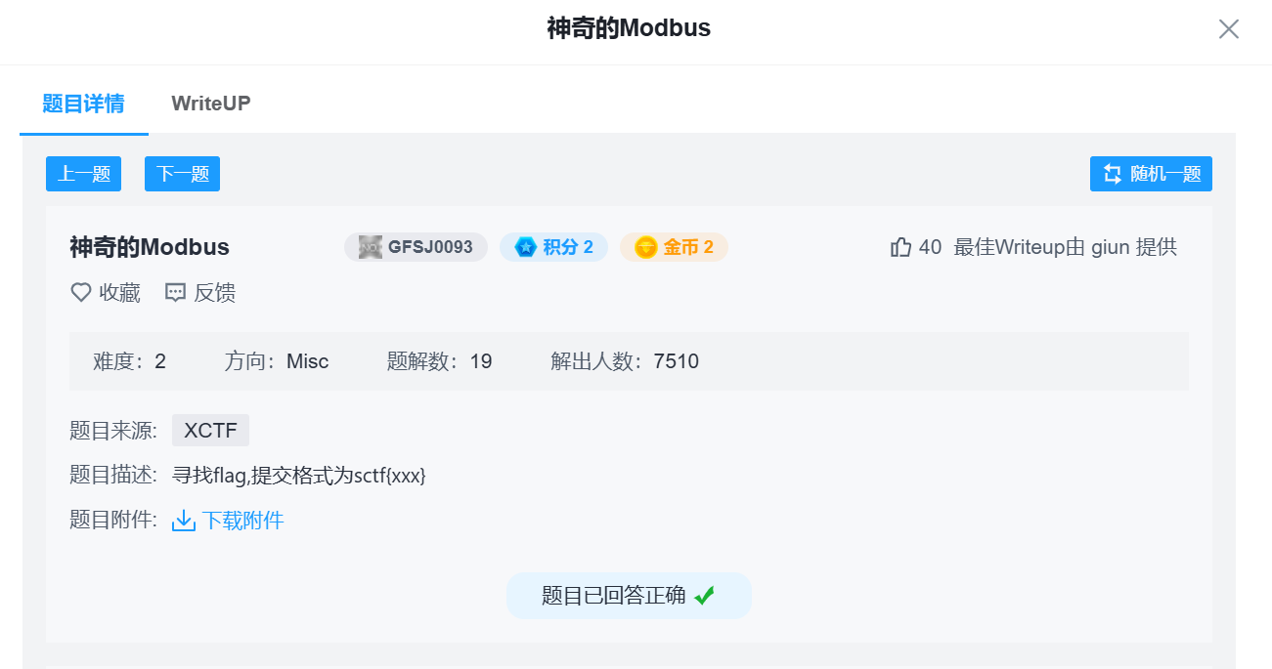Click the gold coin 金币 badge icon
The width and height of the screenshot is (1272, 669).
point(643,246)
